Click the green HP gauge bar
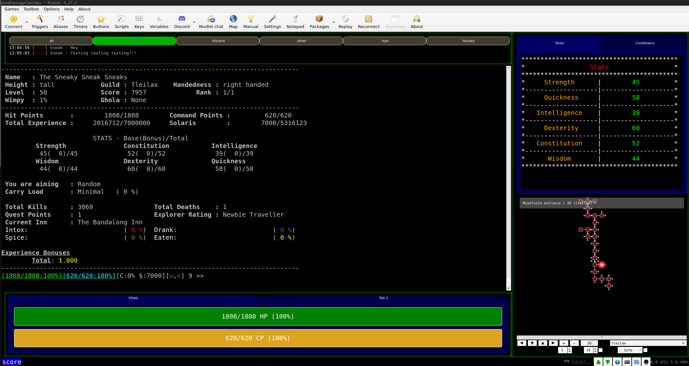Viewport: 689px width, 366px height. pyautogui.click(x=258, y=316)
